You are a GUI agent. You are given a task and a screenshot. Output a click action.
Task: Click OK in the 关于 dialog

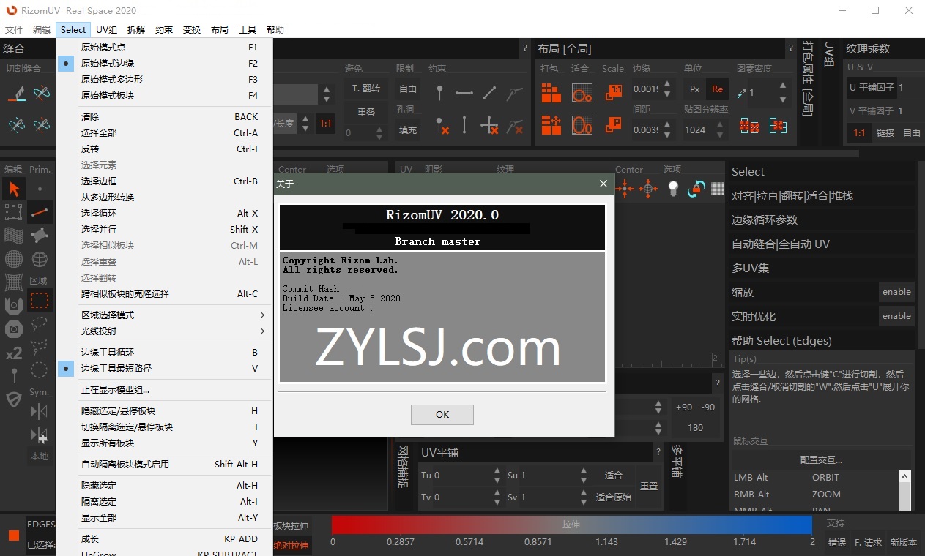[442, 414]
